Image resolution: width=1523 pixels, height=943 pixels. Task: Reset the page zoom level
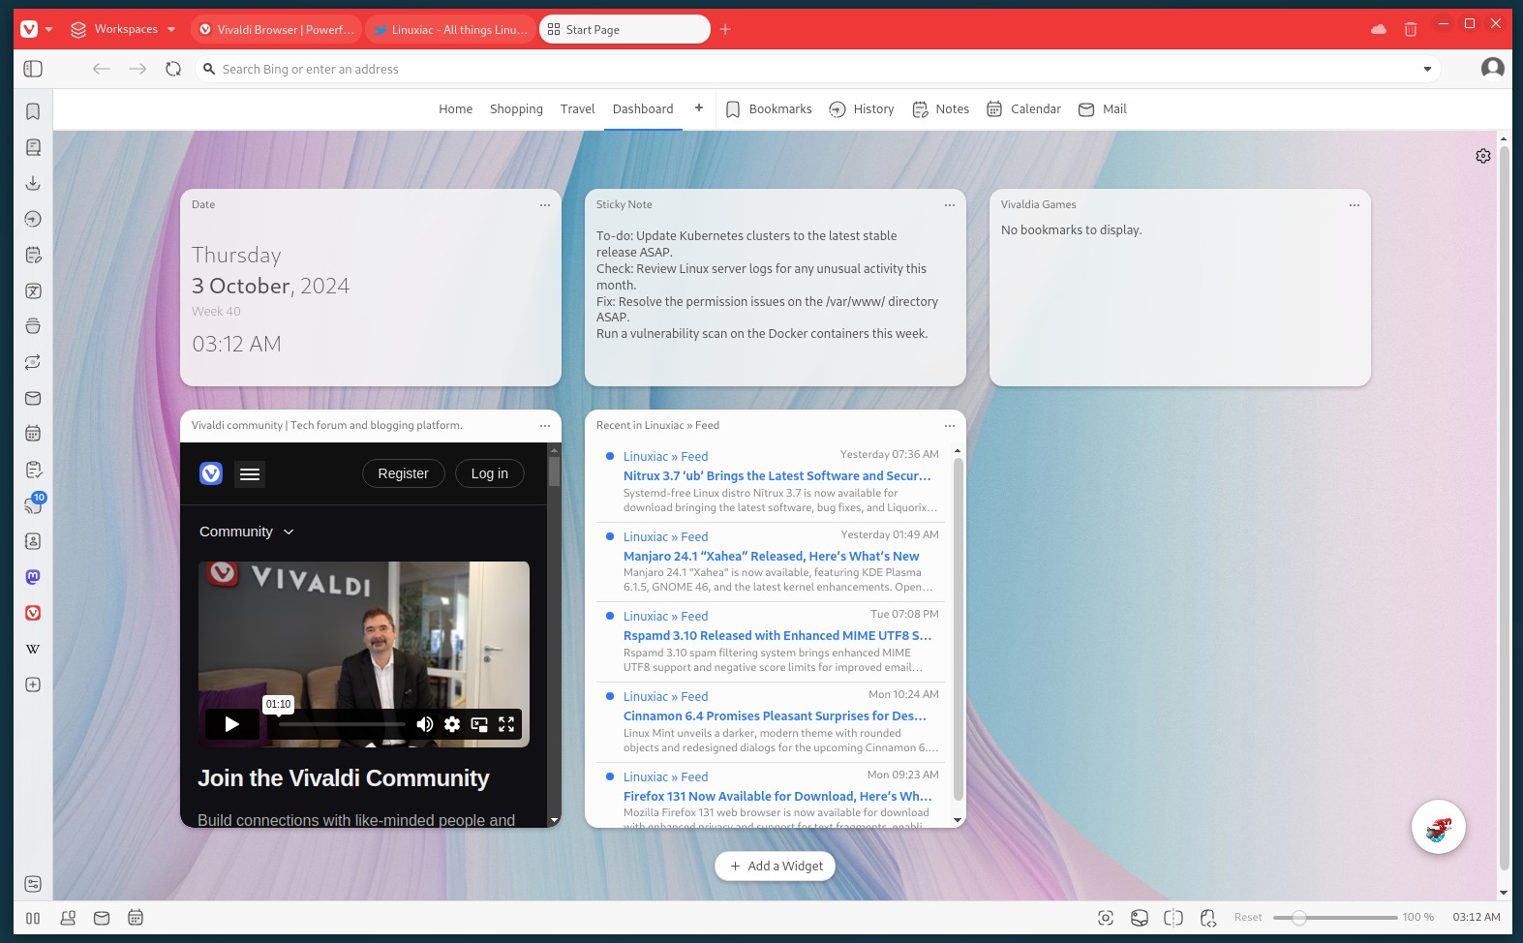[x=1248, y=918]
